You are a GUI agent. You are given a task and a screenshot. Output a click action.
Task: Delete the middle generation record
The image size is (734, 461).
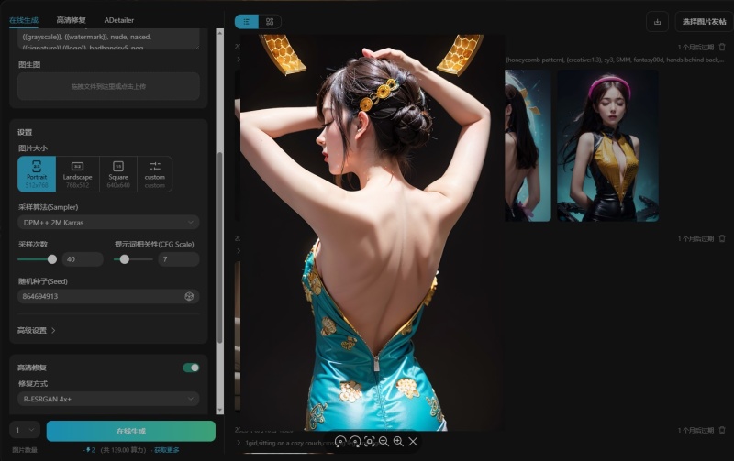pos(722,238)
